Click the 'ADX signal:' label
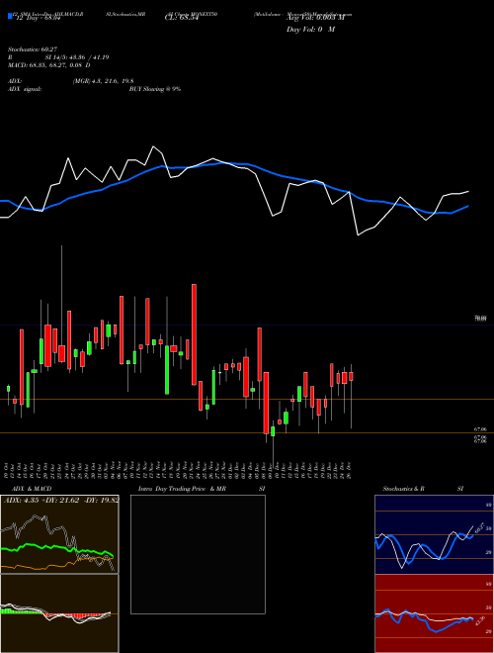 coord(25,89)
